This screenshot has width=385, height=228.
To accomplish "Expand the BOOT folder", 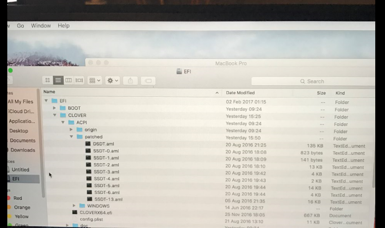I will point(55,108).
